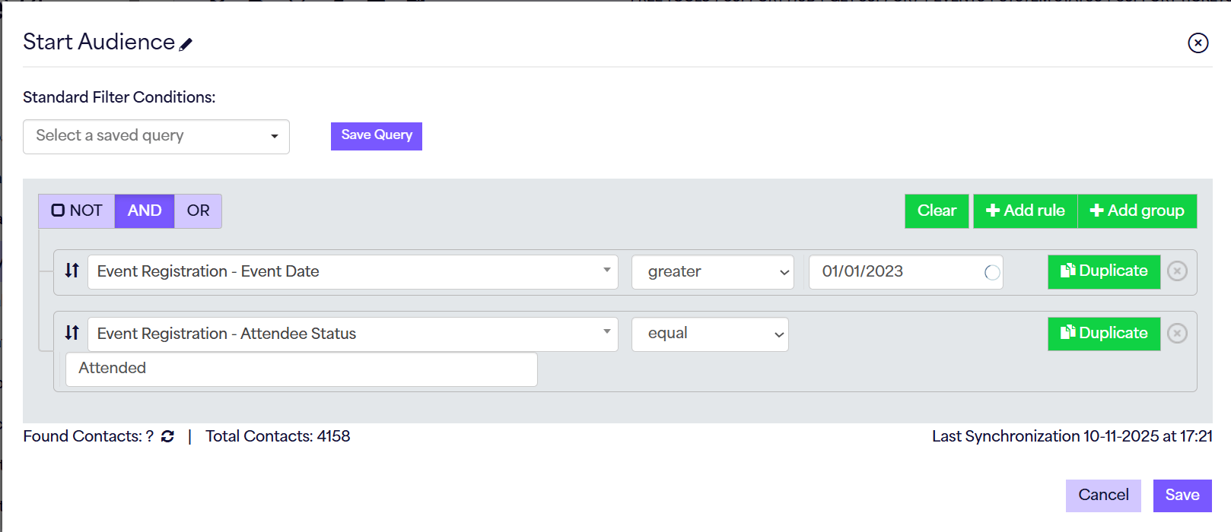Viewport: 1231px width, 532px height.
Task: Open the saved query dropdown
Action: coord(156,137)
